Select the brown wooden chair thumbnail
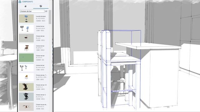 click(x=26, y=48)
